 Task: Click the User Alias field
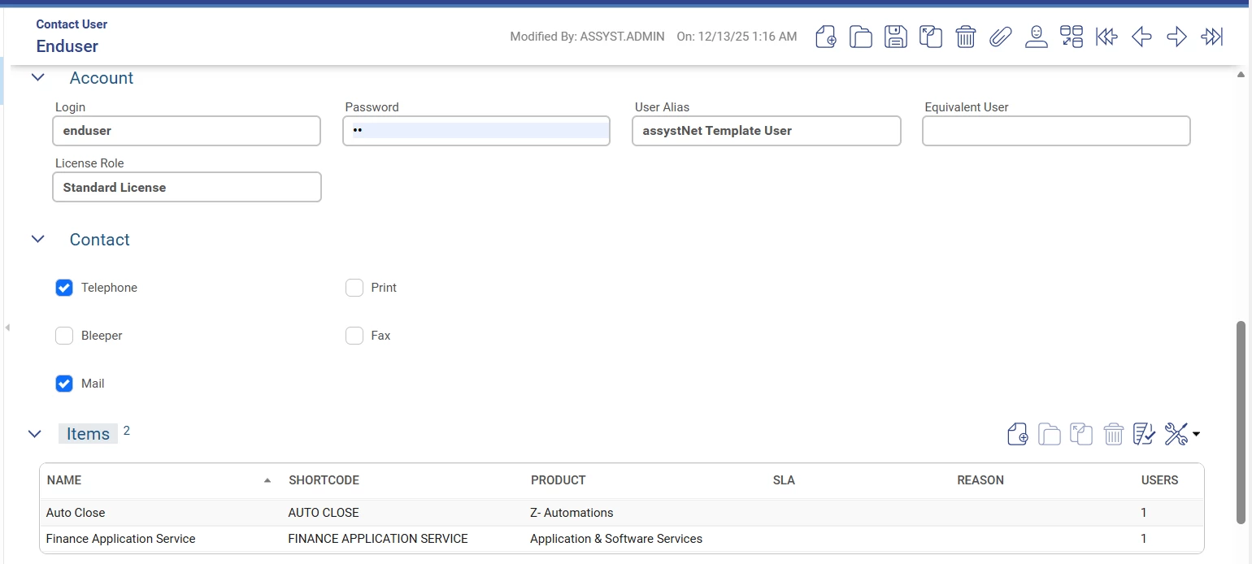767,131
